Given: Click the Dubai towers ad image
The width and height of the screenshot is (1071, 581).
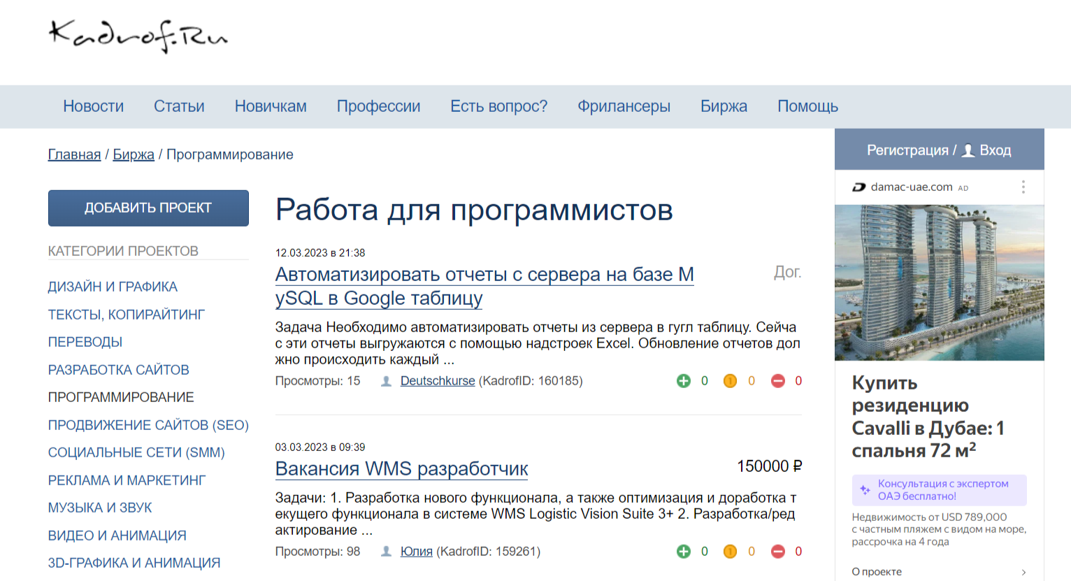Looking at the screenshot, I should pyautogui.click(x=939, y=282).
